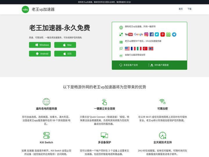Screen dimensions: 209x157
Task: Click the Telegram icon
Action: 174,34
